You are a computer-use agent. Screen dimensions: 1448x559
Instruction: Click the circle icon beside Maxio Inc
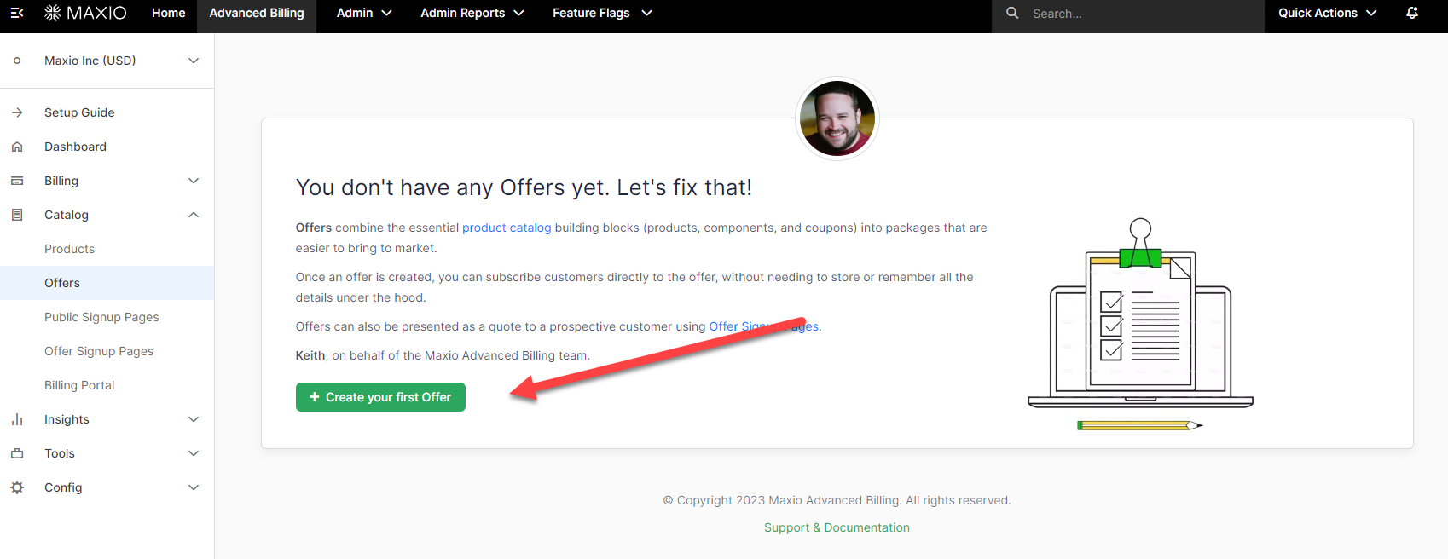pos(17,61)
